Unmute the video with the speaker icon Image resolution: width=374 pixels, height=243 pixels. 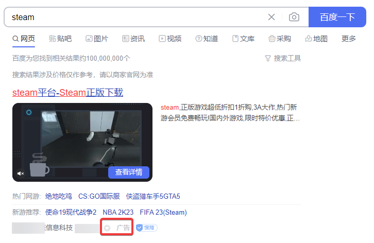21,173
